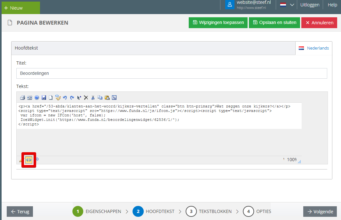Image resolution: width=341 pixels, height=220 pixels.
Task: Toggle the HTML source view button
Action: point(29,160)
